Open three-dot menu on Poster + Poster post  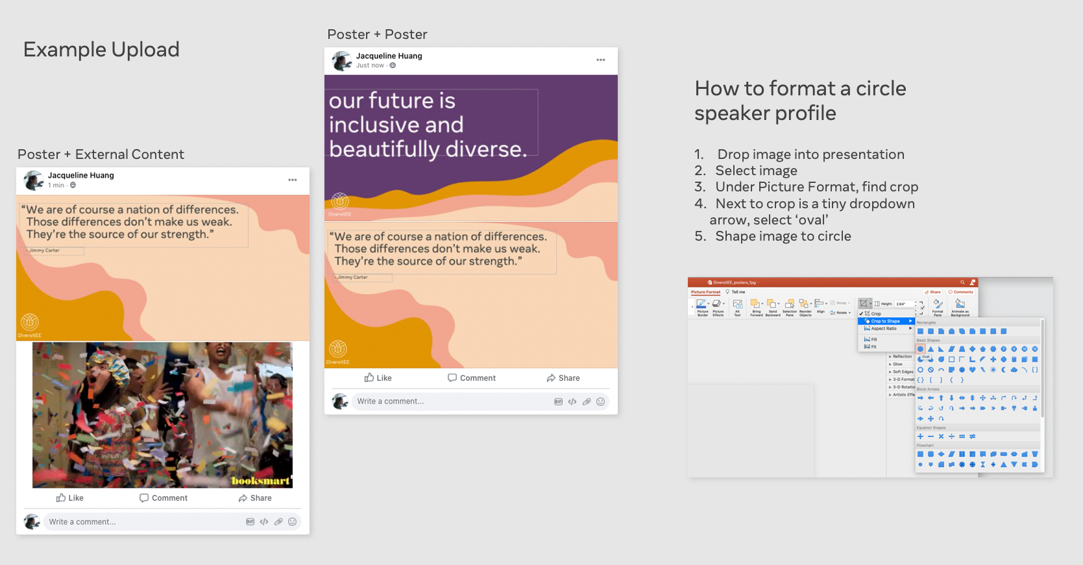click(x=601, y=60)
